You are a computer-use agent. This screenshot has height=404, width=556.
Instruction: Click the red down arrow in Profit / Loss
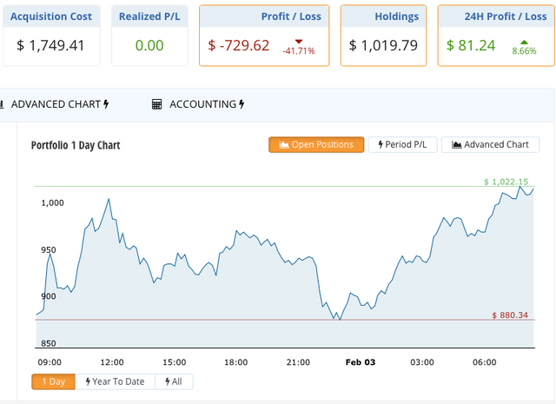point(298,41)
